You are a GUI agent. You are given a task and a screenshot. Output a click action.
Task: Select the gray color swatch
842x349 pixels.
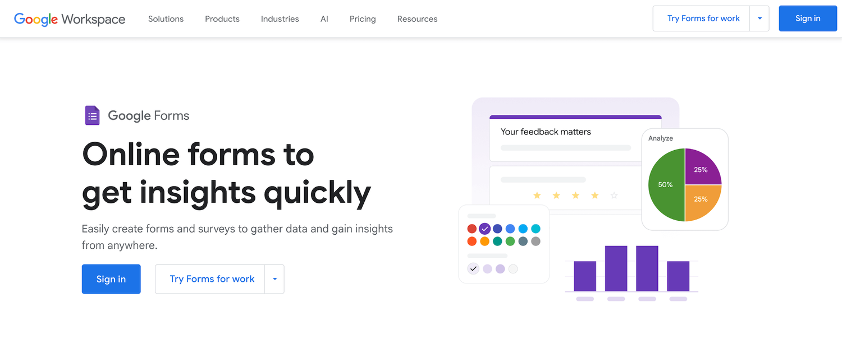pos(536,241)
